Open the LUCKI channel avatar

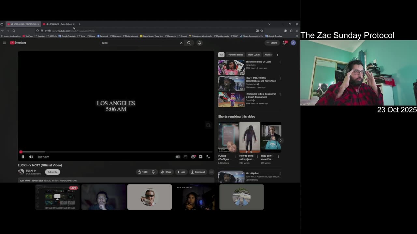[21, 172]
